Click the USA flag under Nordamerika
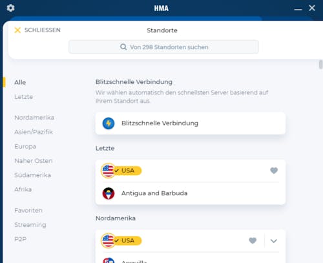Viewport: 323px width, 263px height. (108, 240)
